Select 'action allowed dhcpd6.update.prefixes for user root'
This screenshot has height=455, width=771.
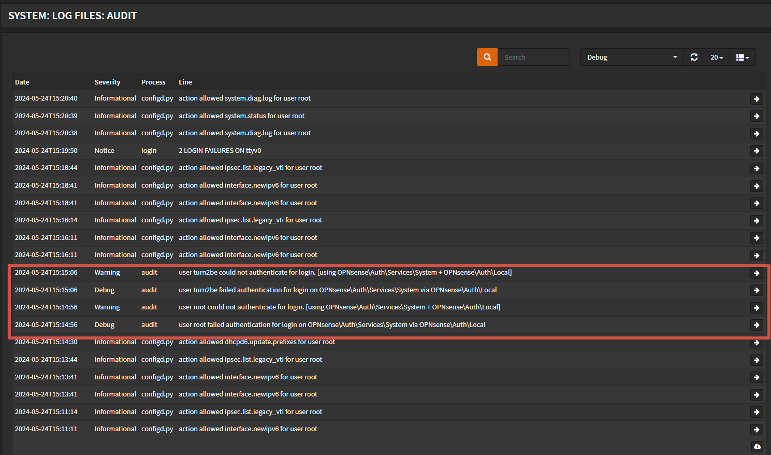[x=257, y=342]
